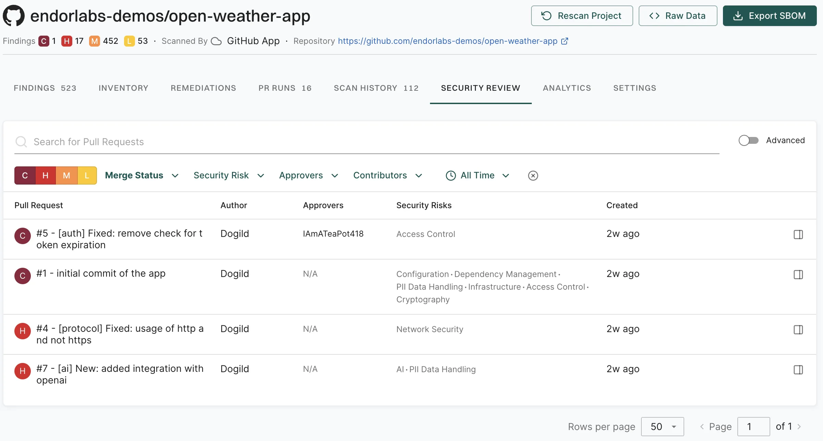The image size is (823, 441).
Task: Open side panel for PR #1
Action: point(798,275)
